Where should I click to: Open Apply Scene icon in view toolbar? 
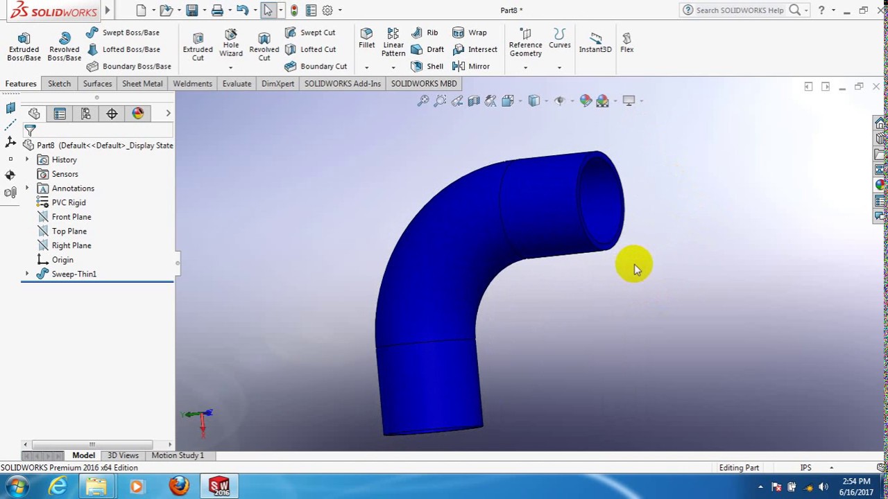(602, 101)
